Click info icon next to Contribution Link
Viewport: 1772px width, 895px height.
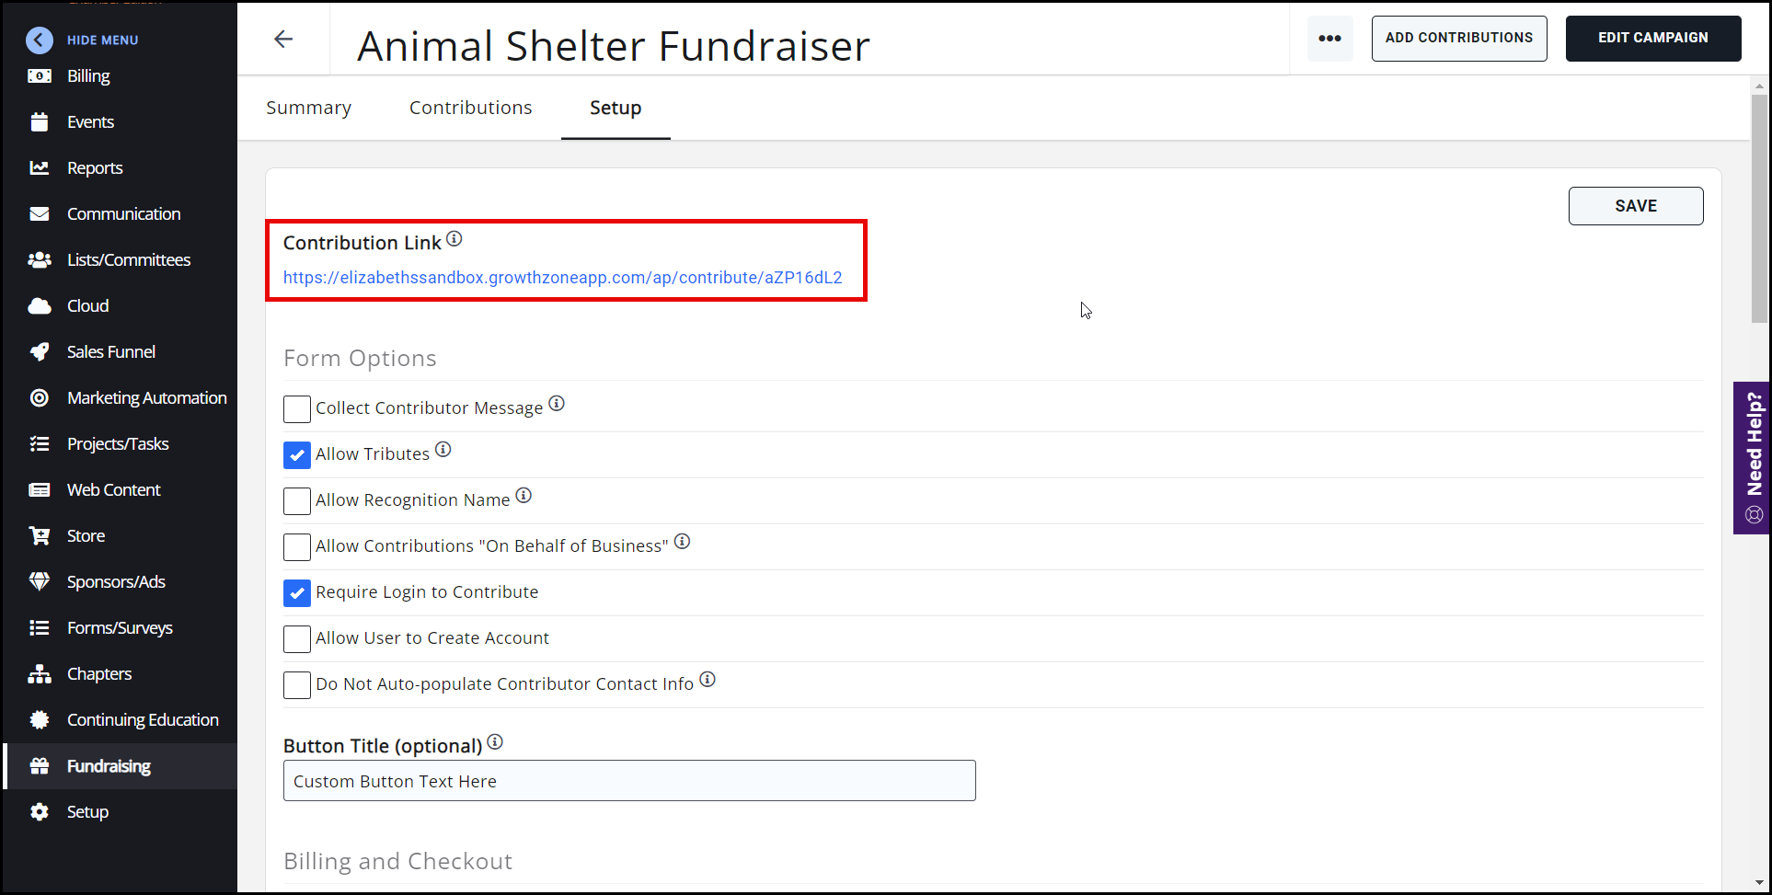(x=455, y=239)
